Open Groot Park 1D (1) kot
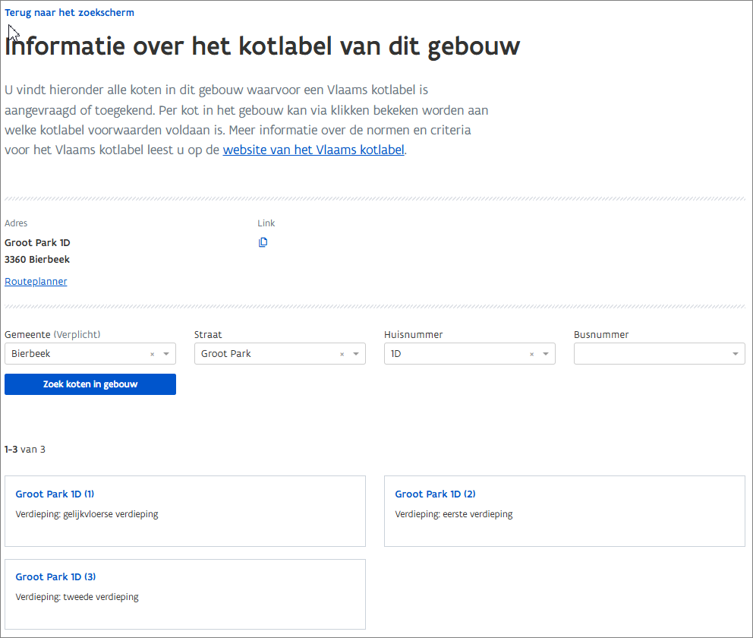This screenshot has height=638, width=753. 55,494
